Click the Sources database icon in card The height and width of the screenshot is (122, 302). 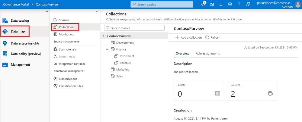coord(270,93)
